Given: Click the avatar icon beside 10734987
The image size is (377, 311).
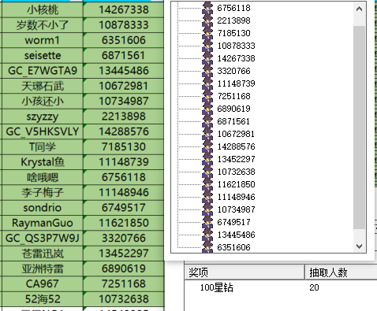Looking at the screenshot, I should [207, 209].
